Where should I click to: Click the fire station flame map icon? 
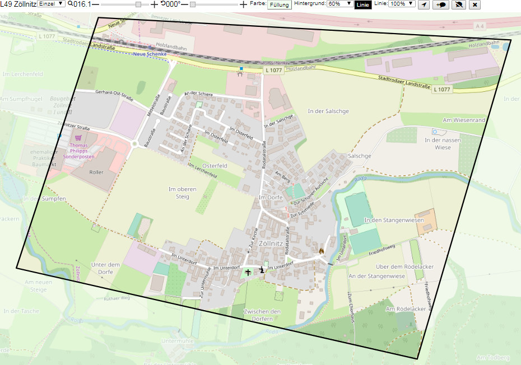click(322, 251)
